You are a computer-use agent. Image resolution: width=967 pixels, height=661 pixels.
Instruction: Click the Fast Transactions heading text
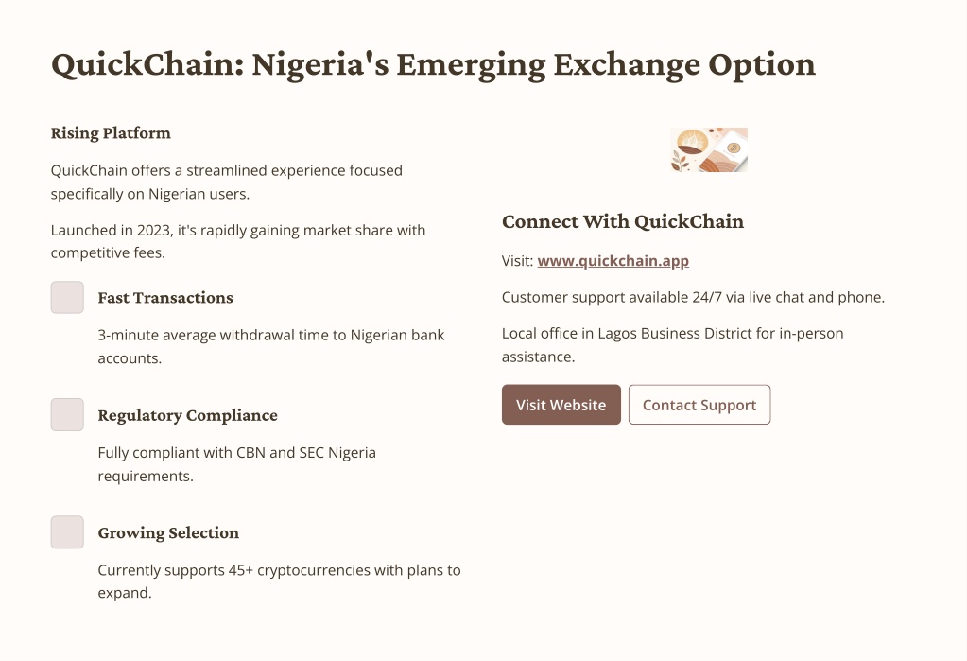pos(165,298)
